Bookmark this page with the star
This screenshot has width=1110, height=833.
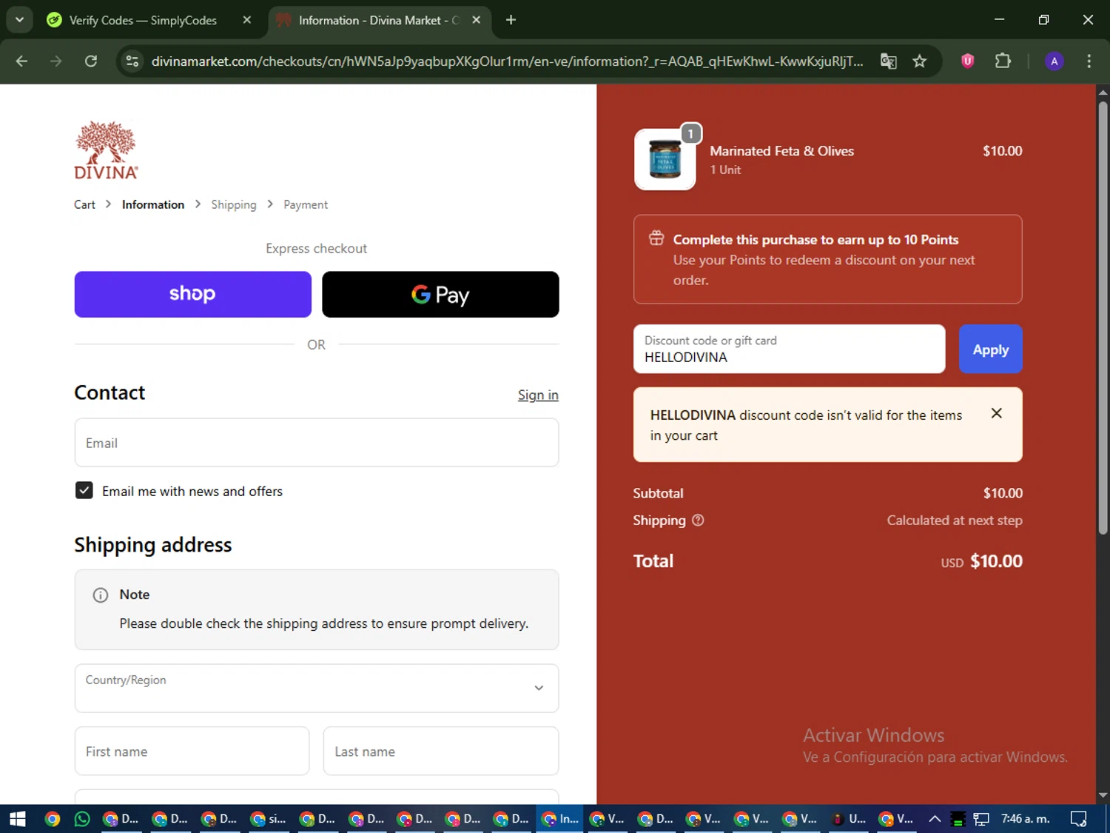[920, 61]
